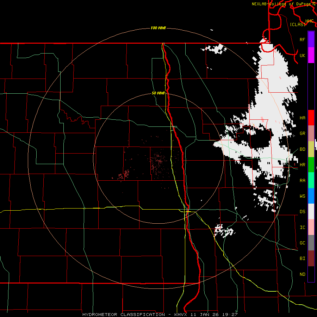Click the IC legend label

(x=302, y=228)
